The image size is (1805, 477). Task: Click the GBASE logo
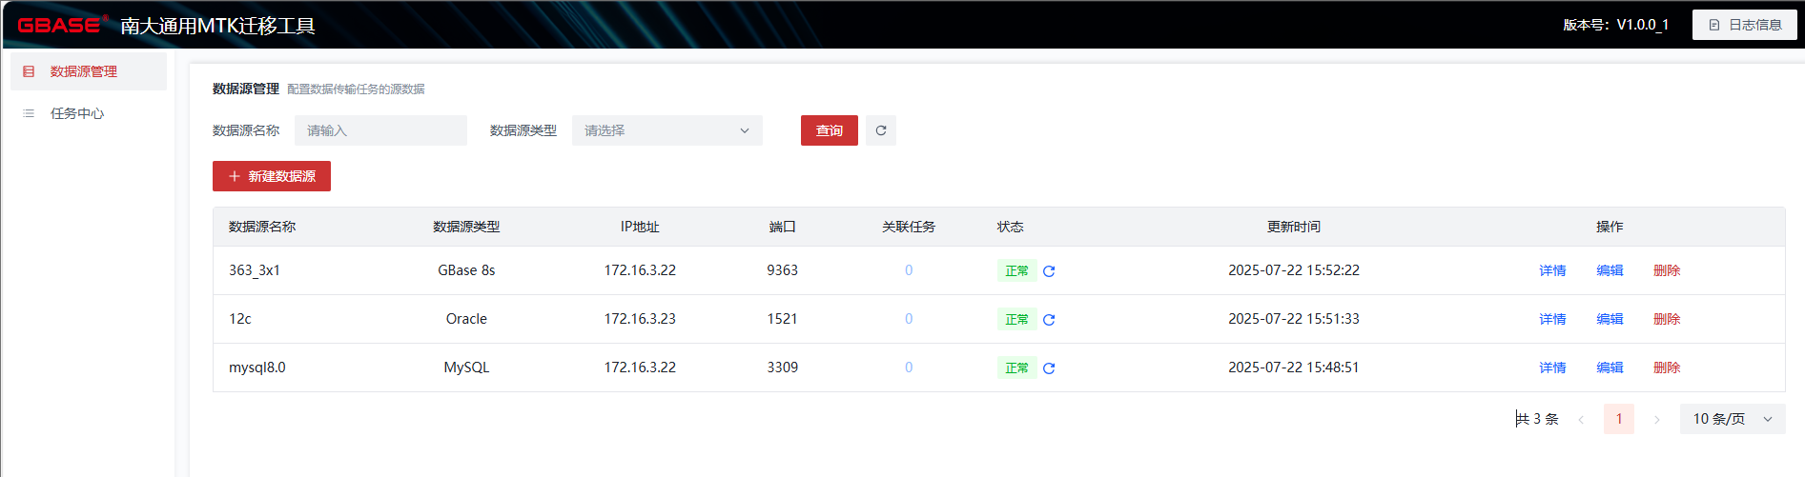[x=59, y=25]
